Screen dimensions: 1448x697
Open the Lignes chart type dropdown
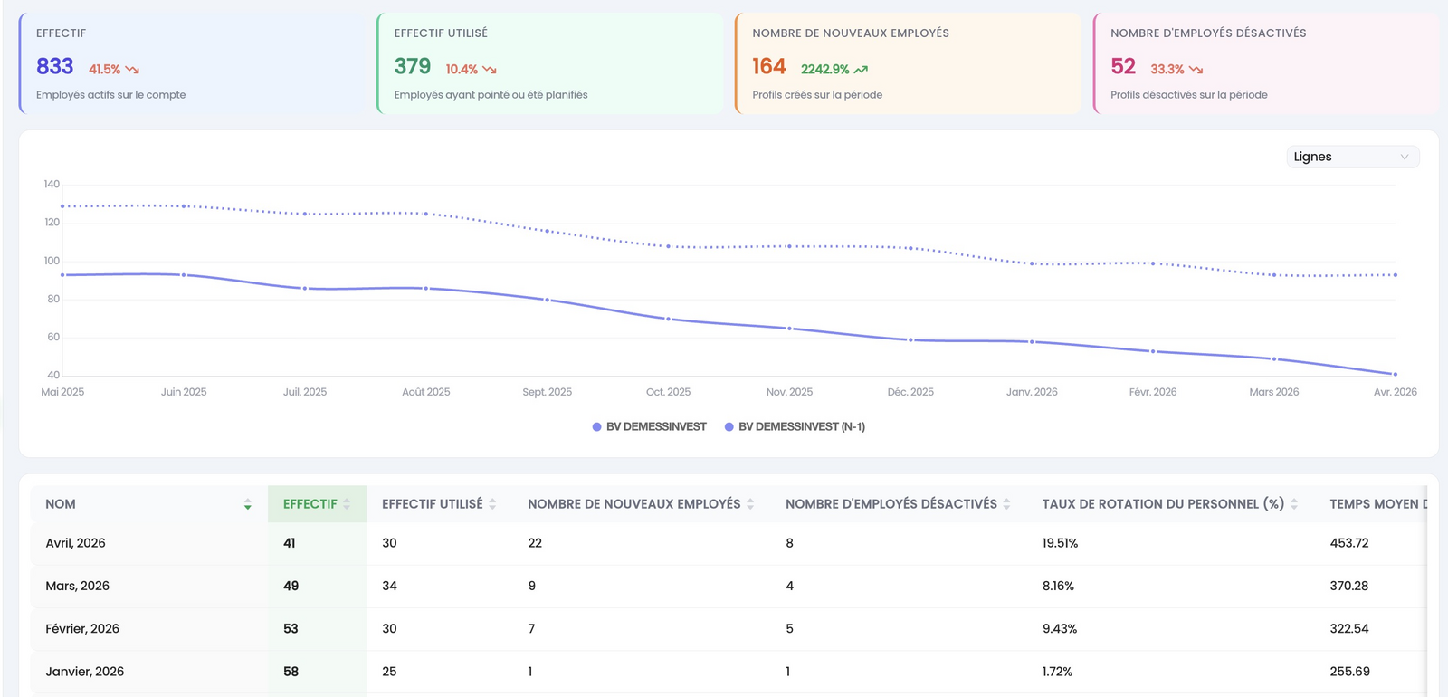point(1353,157)
